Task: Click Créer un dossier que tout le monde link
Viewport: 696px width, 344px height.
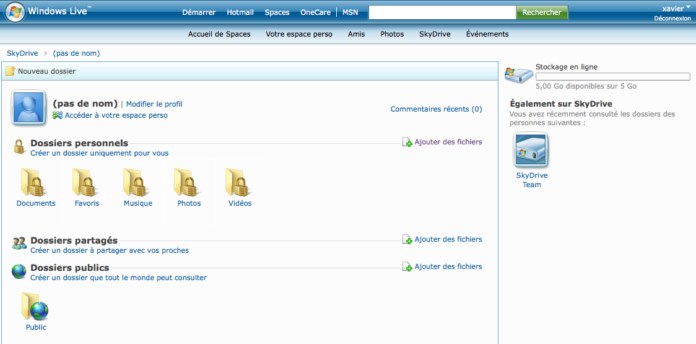Action: tap(118, 278)
